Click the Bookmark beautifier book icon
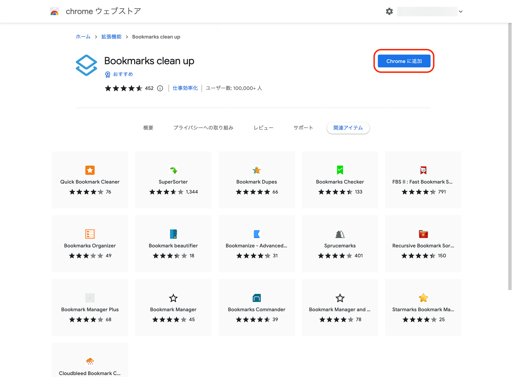Screen dimensions: 512x377 [173, 234]
